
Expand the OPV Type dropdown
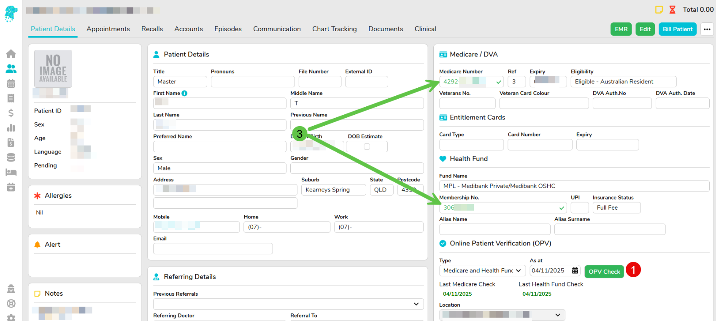pos(482,271)
